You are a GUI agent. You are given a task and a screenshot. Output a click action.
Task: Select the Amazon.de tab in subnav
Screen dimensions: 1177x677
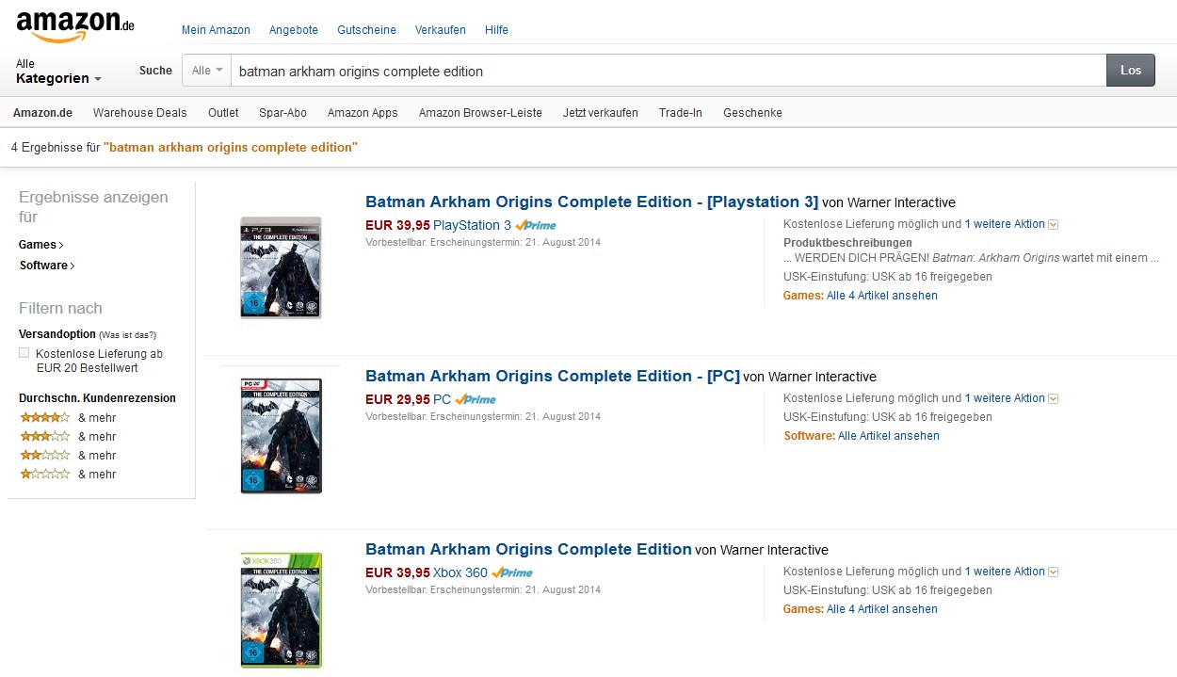(42, 113)
